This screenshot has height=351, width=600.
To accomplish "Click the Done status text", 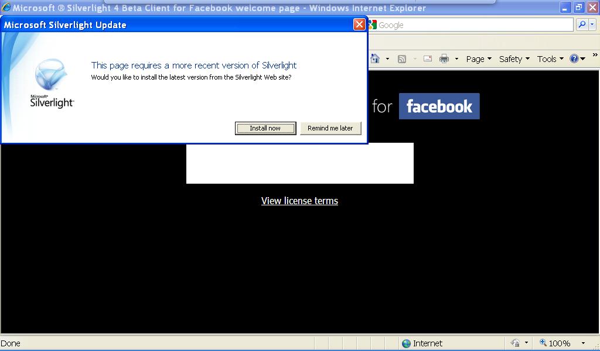I will pyautogui.click(x=11, y=343).
